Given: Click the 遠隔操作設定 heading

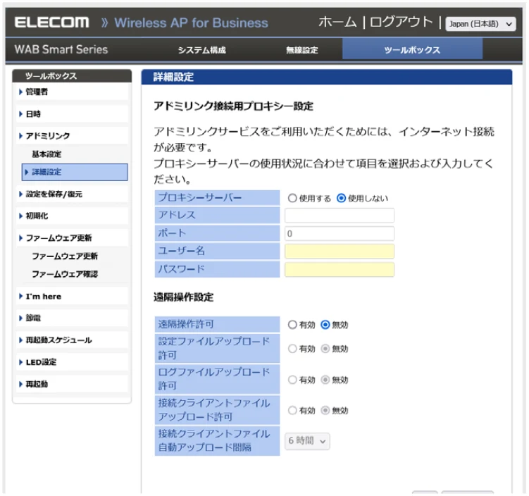Looking at the screenshot, I should coord(184,297).
